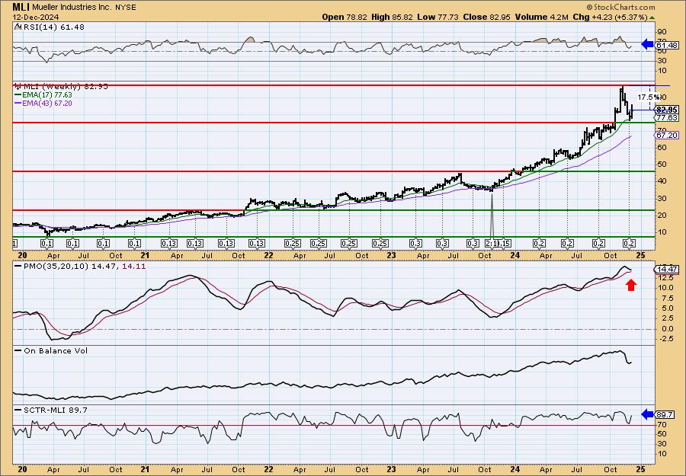Click the first 0.25 dividend marker after 2022
686x476 pixels.
pos(292,243)
